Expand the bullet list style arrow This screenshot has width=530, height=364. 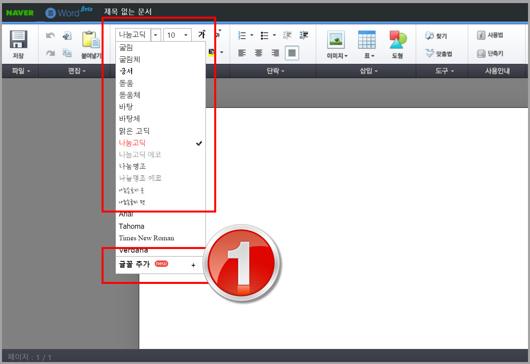tap(274, 35)
